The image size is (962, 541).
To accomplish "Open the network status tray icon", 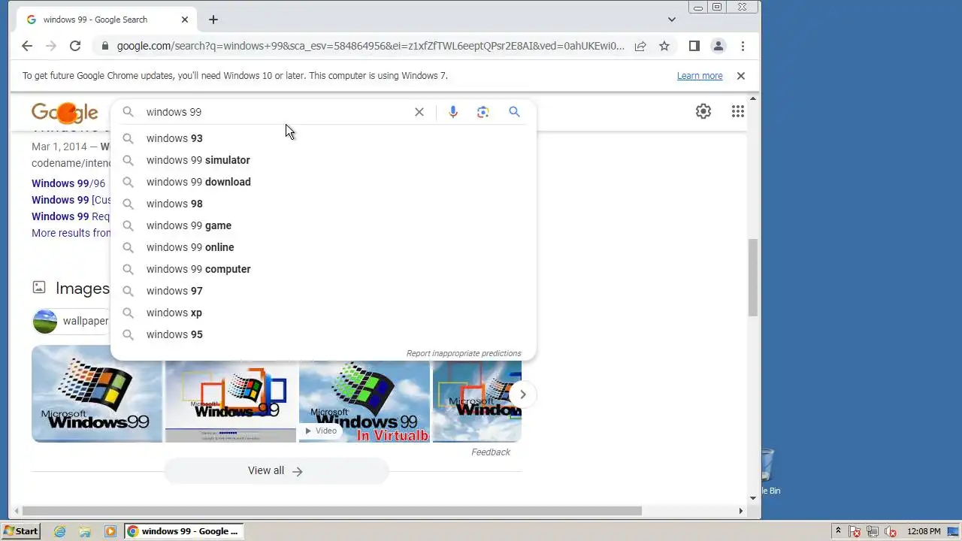I will pos(873,532).
